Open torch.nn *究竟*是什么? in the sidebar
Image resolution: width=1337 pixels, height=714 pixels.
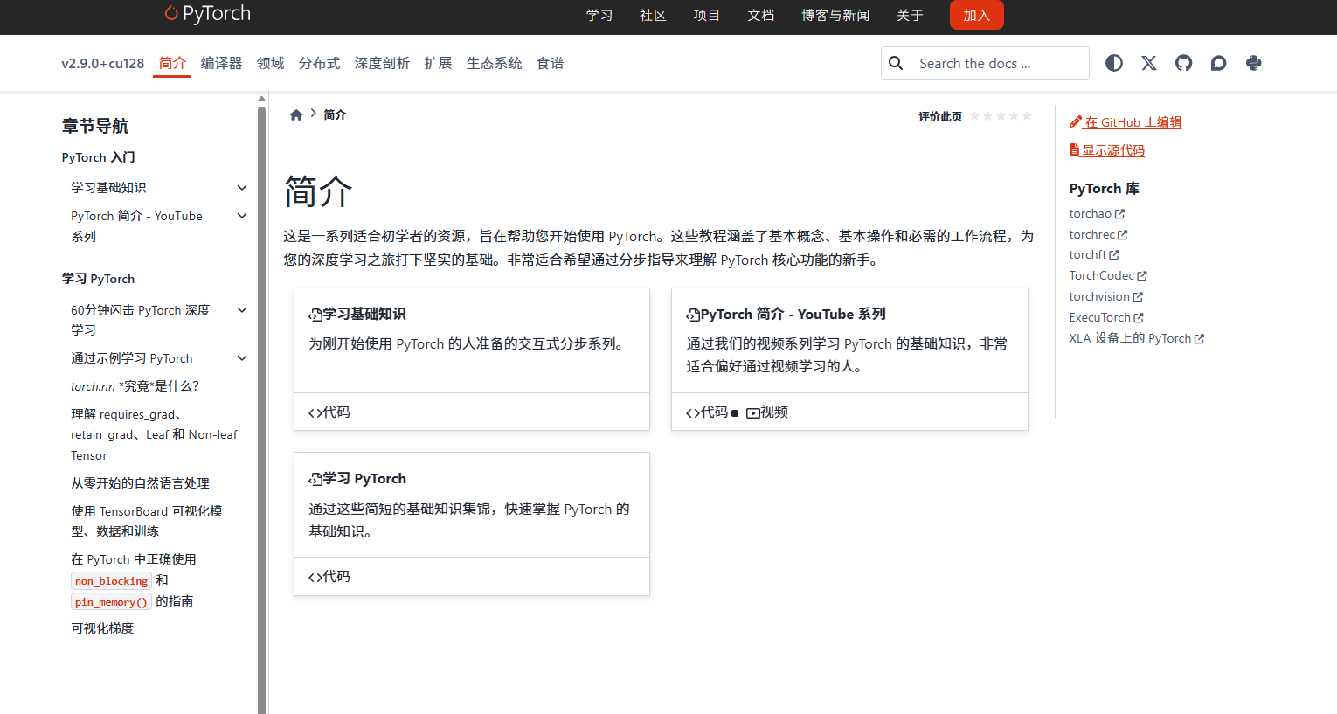tap(135, 386)
